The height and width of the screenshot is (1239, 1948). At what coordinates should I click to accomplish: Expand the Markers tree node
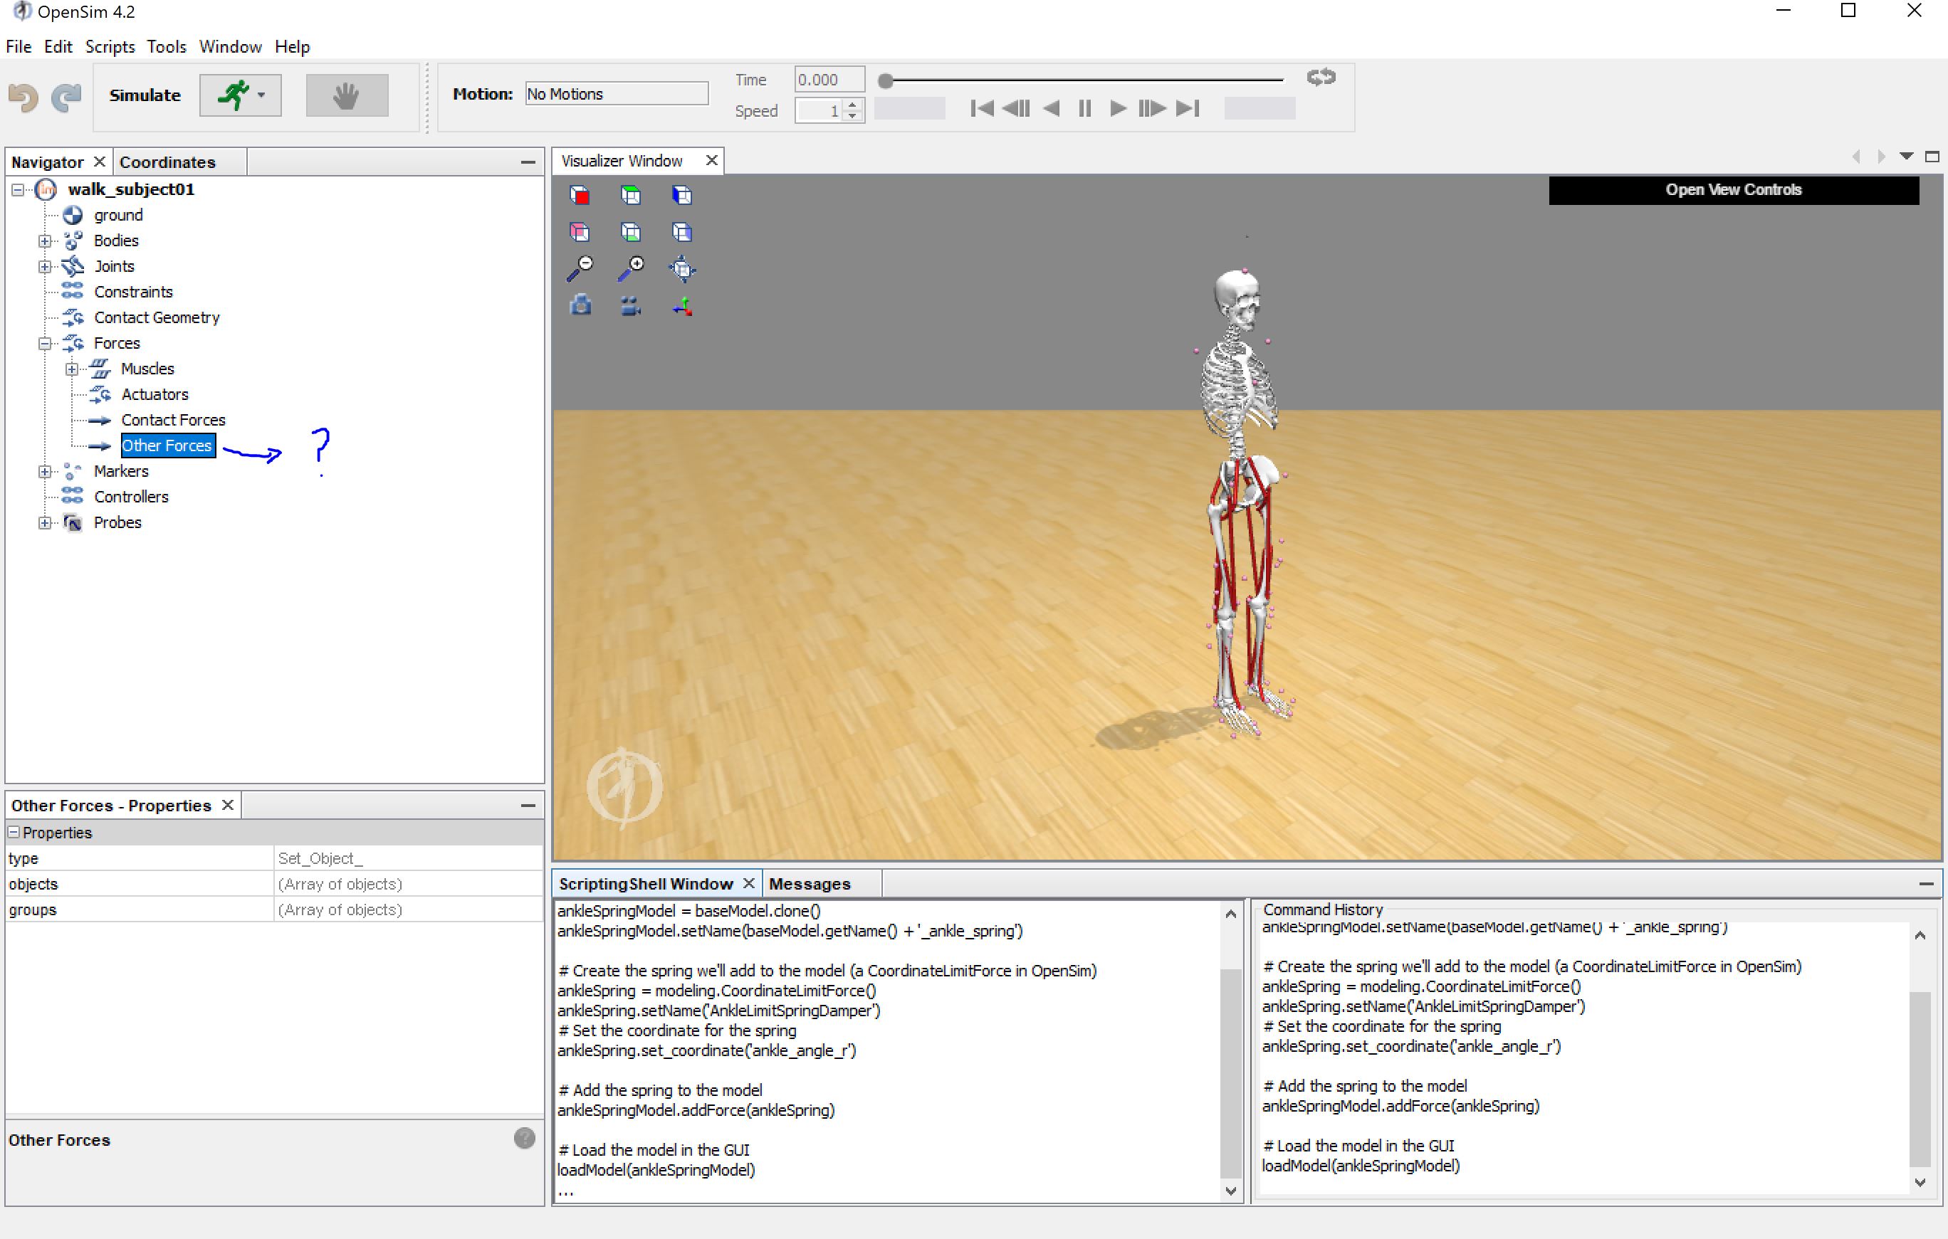click(x=44, y=472)
